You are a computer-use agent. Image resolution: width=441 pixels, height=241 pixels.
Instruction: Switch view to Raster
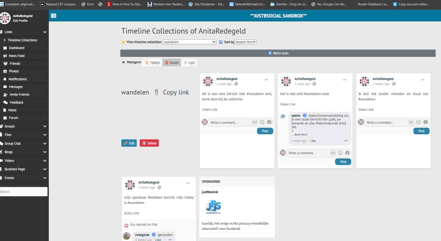pos(172,63)
